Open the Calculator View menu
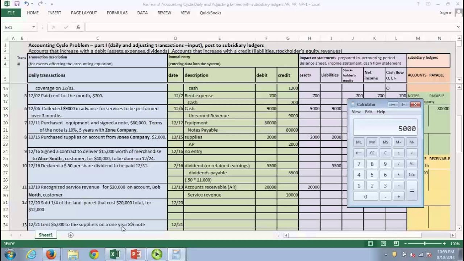Screen dimensions: 464x261 click(x=356, y=112)
